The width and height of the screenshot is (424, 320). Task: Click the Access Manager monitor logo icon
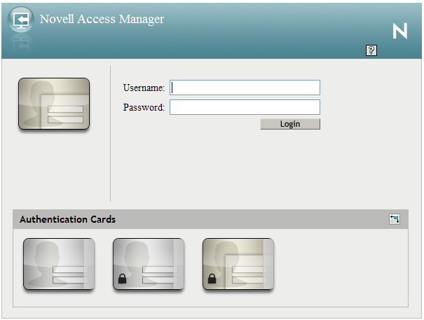pos(21,20)
